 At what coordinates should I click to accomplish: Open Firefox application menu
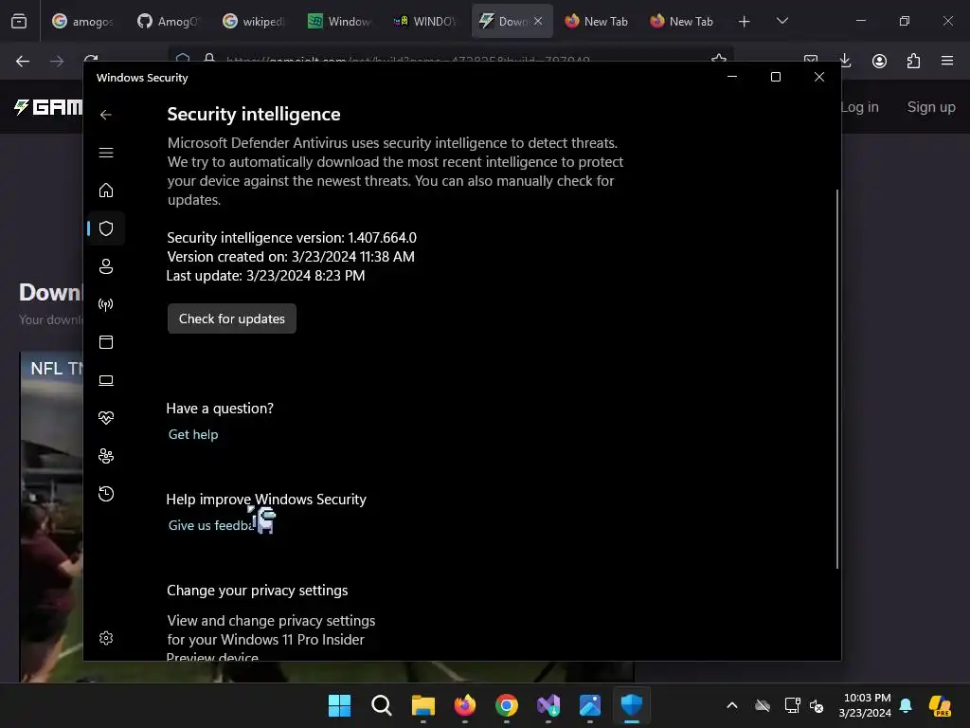(947, 61)
